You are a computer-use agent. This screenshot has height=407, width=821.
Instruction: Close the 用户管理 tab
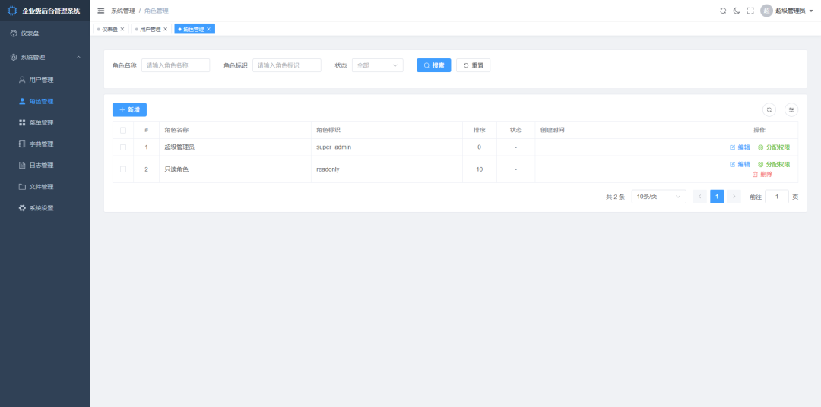166,30
